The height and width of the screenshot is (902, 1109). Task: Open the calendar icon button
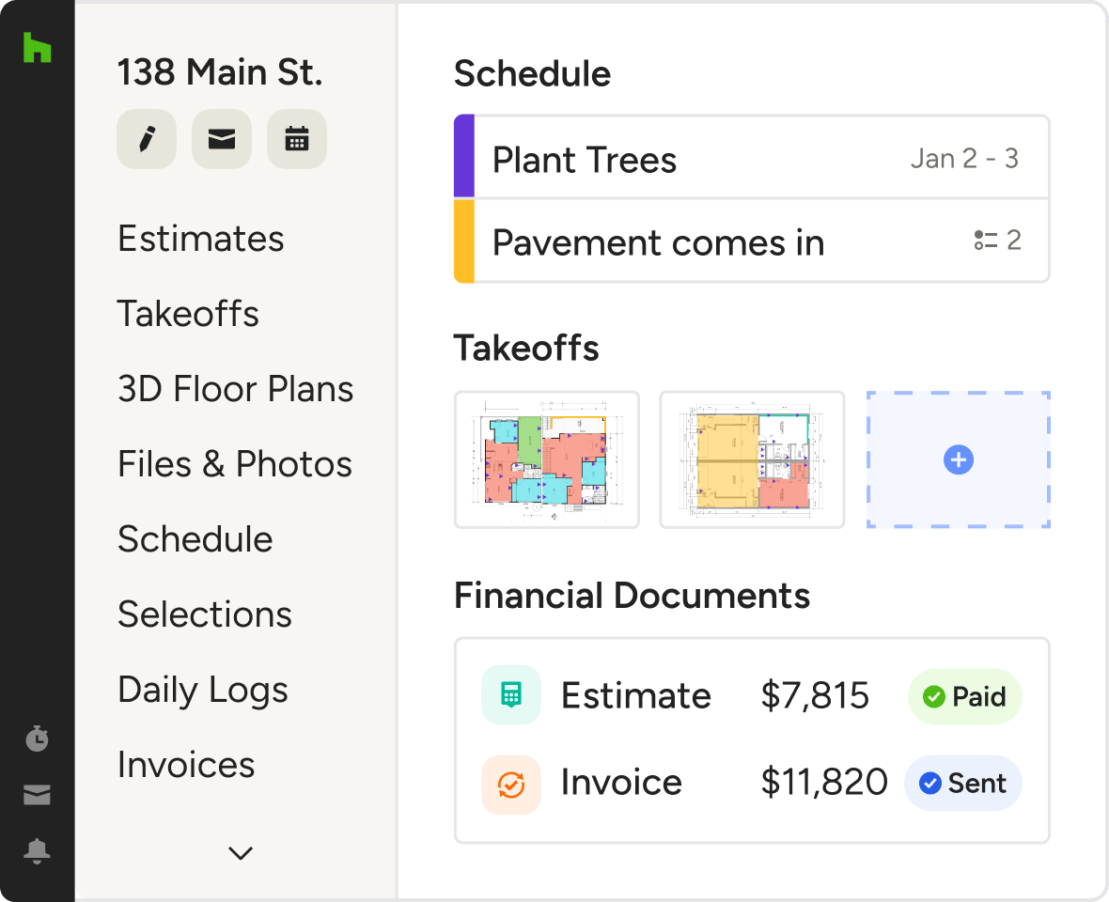[x=296, y=139]
